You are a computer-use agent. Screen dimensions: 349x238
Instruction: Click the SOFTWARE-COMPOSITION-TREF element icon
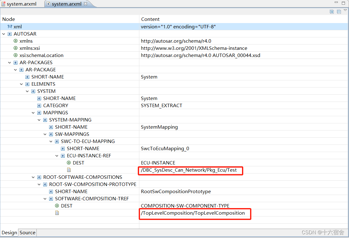pos(51,199)
